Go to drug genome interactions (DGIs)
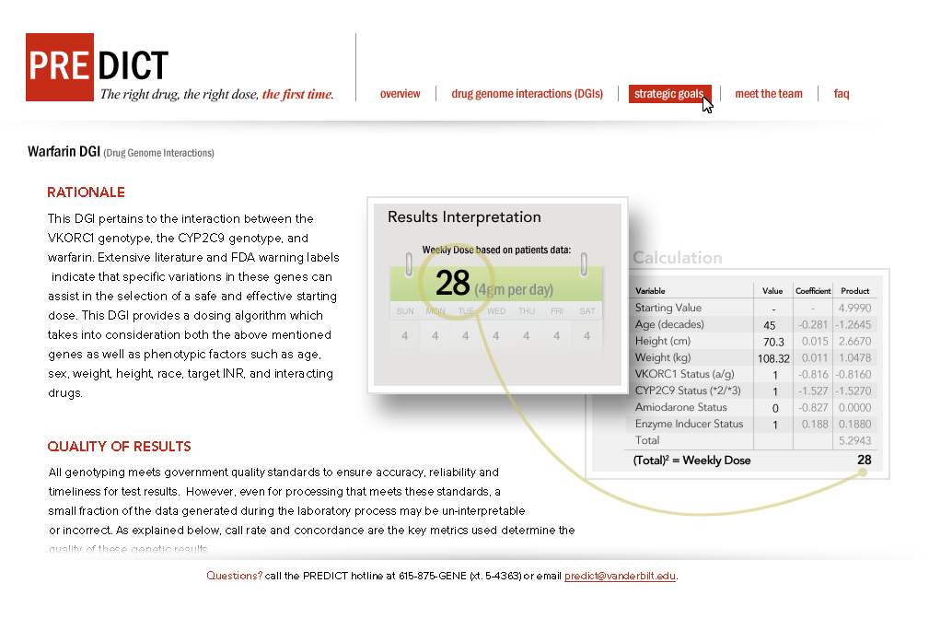Image resolution: width=929 pixels, height=630 pixels. click(527, 94)
